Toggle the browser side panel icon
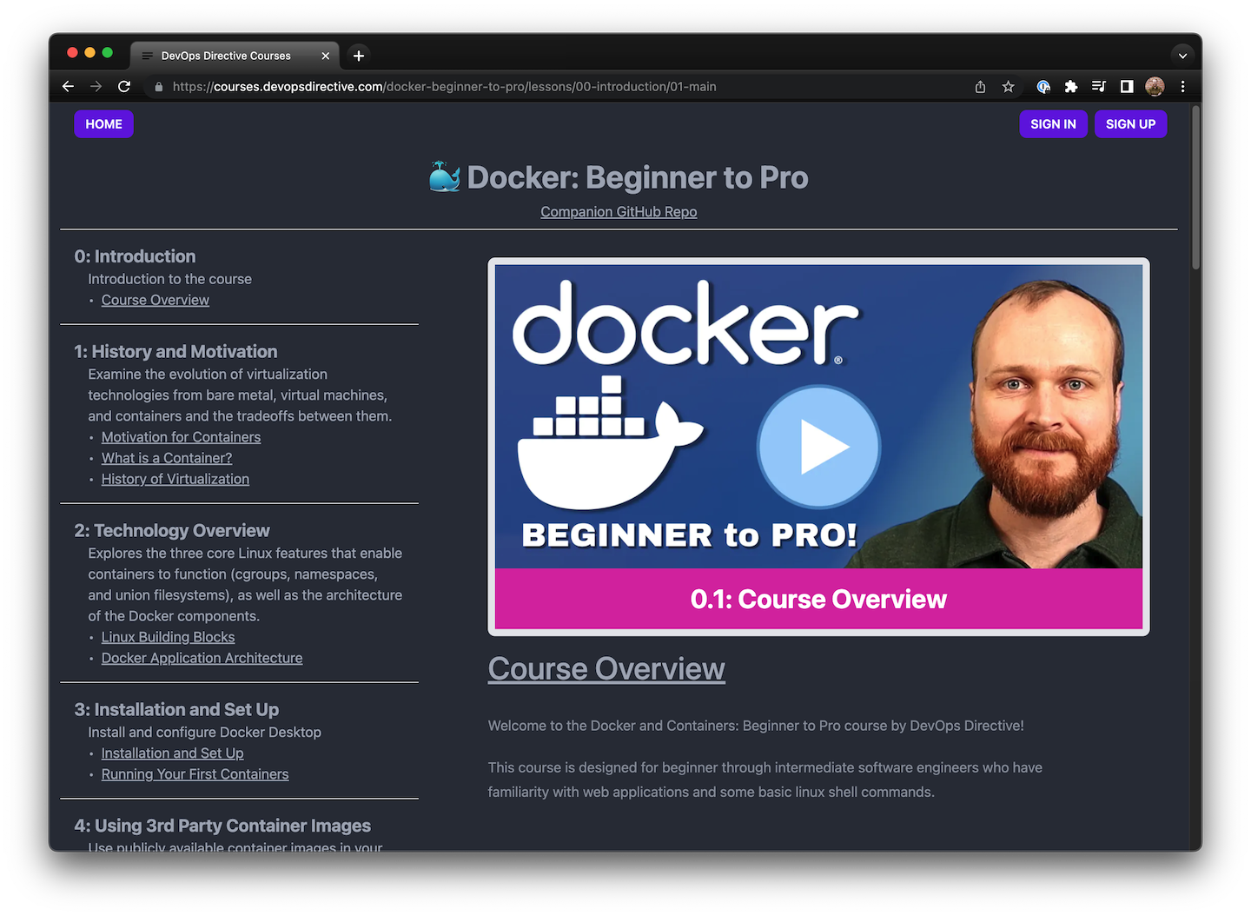1251x916 pixels. (1127, 87)
